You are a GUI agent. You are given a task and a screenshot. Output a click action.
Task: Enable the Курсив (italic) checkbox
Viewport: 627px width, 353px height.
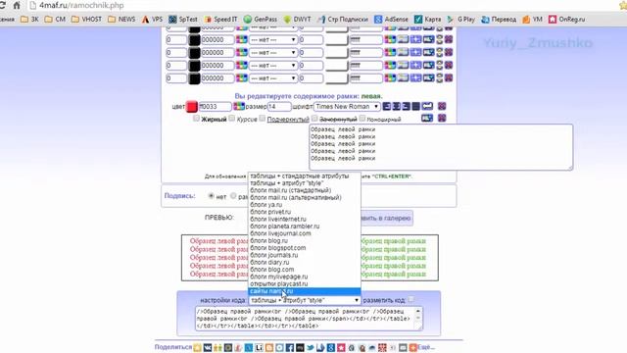point(232,118)
